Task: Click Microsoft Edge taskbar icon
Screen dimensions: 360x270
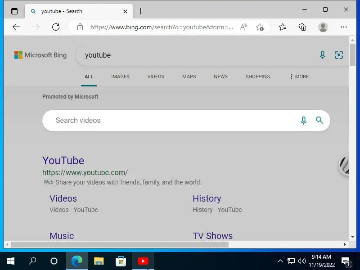Action: (77, 261)
